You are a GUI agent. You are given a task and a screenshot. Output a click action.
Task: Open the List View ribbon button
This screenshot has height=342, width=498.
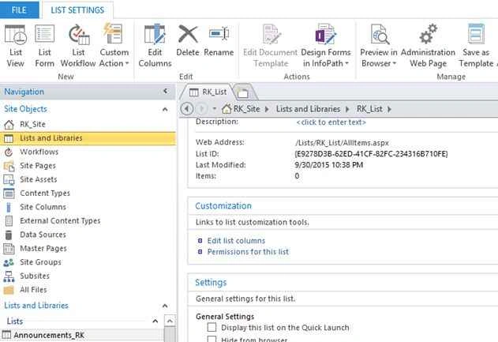[x=15, y=46]
